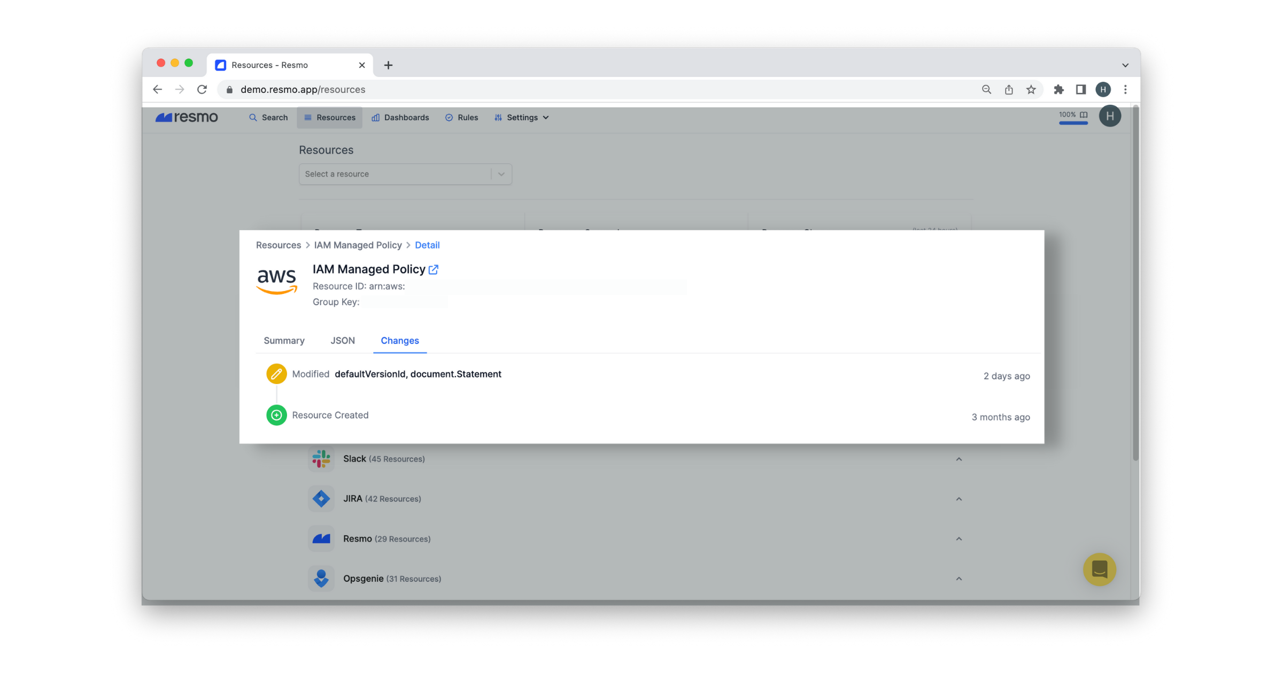Click the Resource Created entry text
Viewport: 1283px width, 673px height.
[x=330, y=415]
